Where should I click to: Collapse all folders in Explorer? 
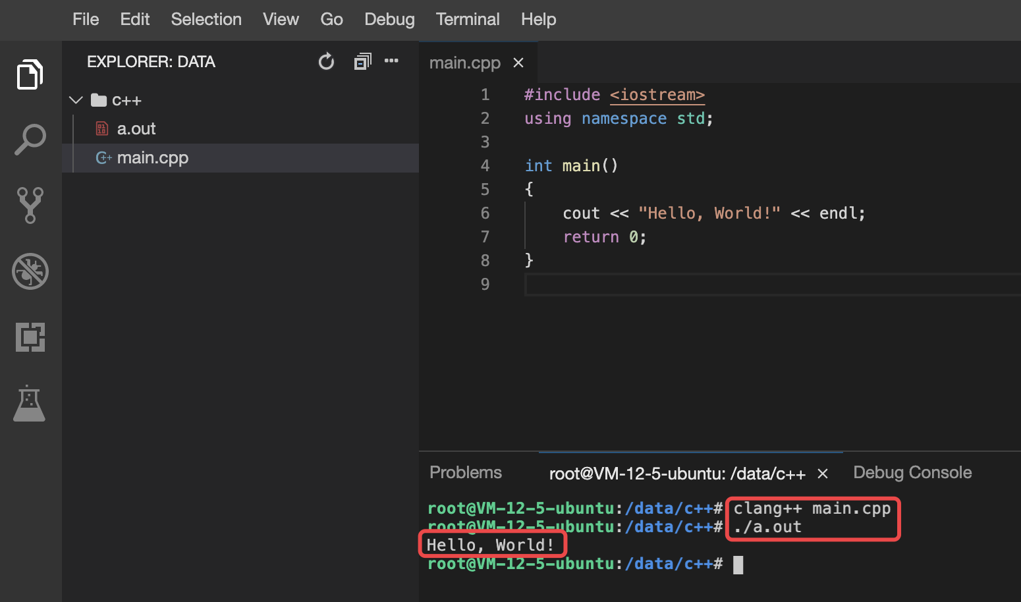[362, 61]
